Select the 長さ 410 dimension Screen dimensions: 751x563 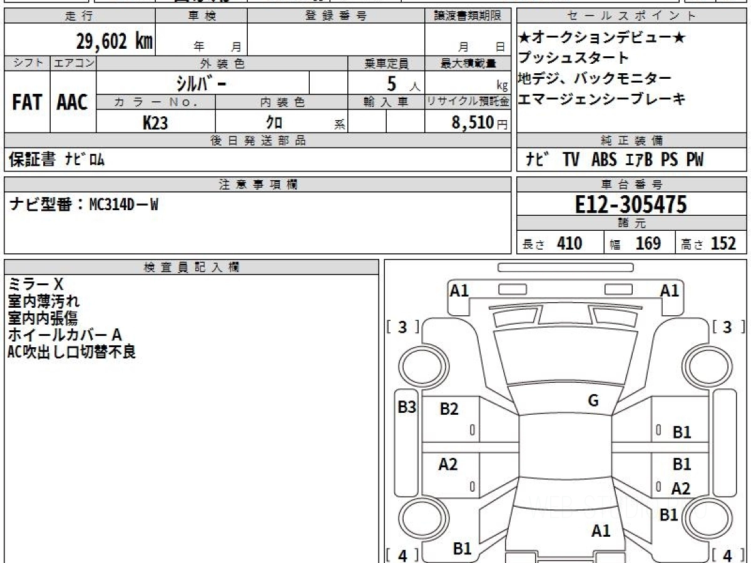[x=553, y=243]
